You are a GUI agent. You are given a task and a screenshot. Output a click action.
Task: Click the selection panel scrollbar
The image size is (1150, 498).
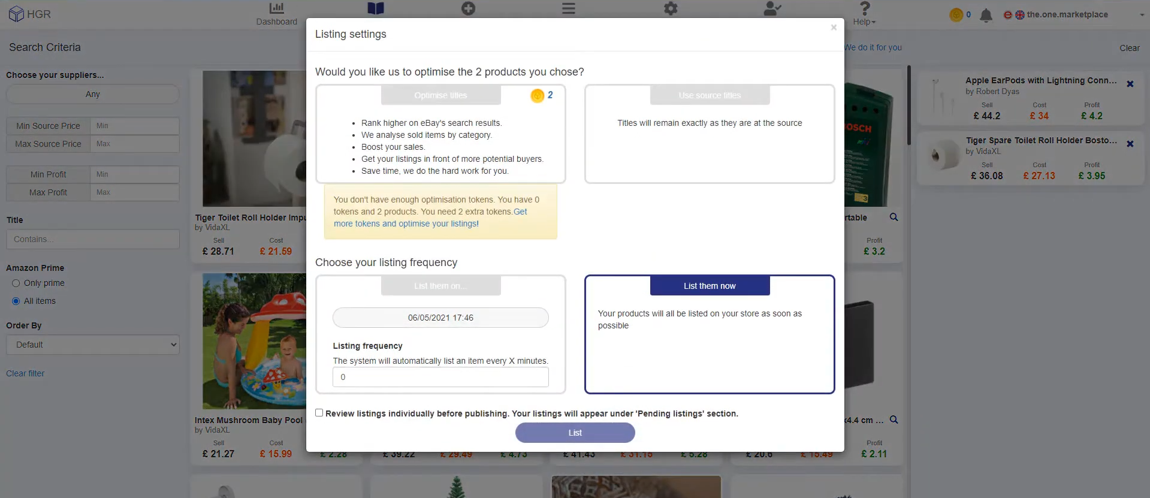908,105
